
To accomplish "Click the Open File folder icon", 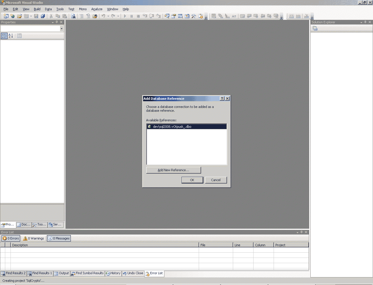I will 20,16.
